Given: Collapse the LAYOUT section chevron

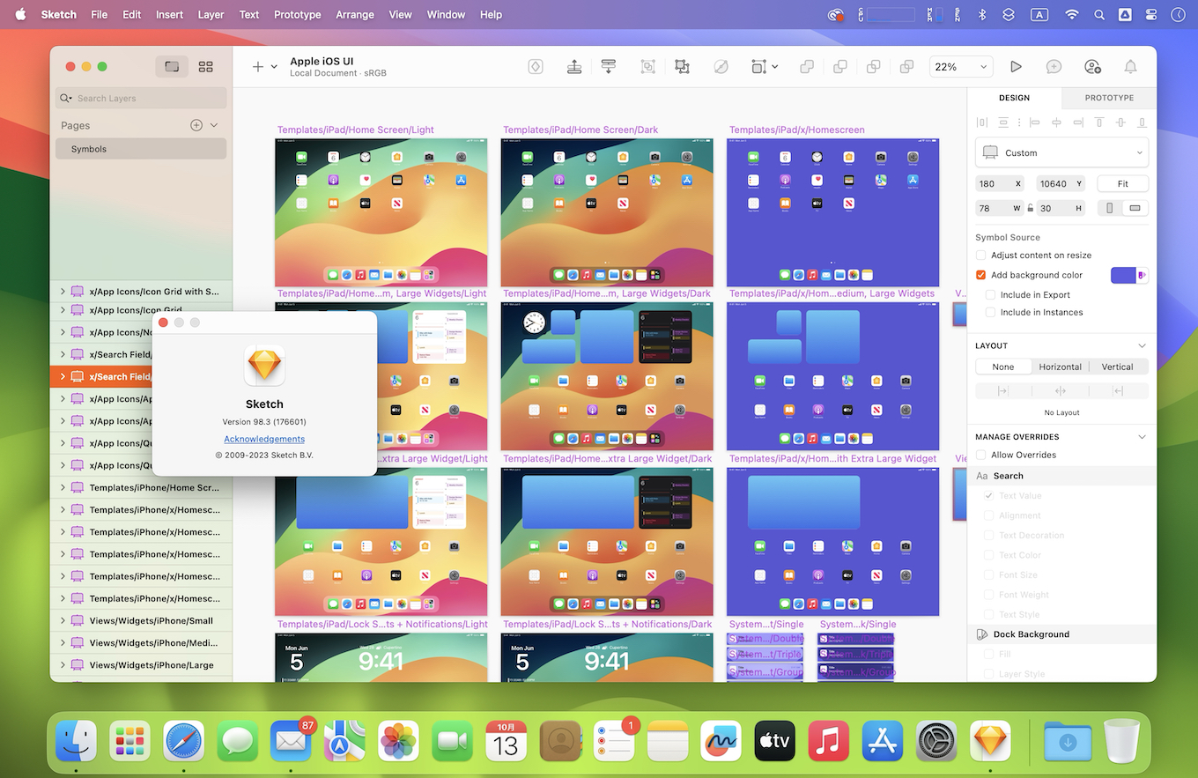Looking at the screenshot, I should [x=1142, y=345].
